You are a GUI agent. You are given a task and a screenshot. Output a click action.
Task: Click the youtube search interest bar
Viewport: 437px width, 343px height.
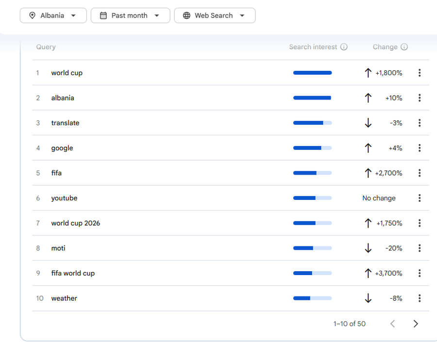312,198
